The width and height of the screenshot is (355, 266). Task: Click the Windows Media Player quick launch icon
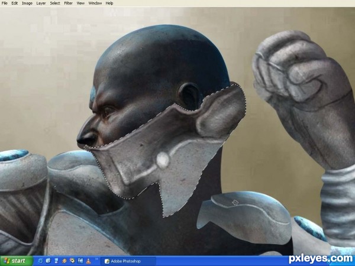pyautogui.click(x=72, y=261)
